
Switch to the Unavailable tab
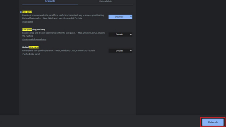click(x=105, y=1)
